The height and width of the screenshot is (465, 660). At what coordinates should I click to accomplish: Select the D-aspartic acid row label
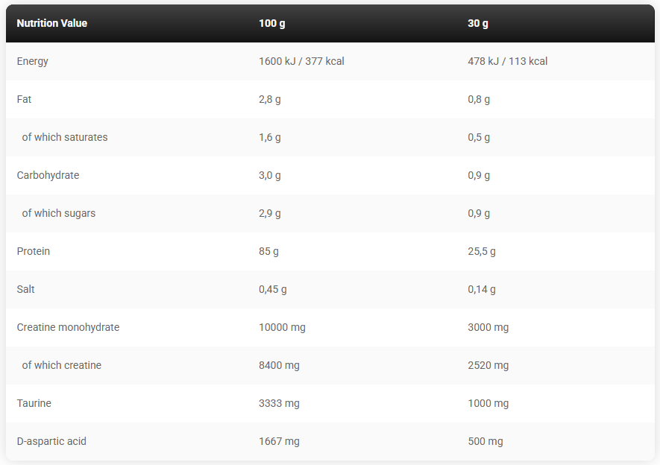tap(51, 441)
